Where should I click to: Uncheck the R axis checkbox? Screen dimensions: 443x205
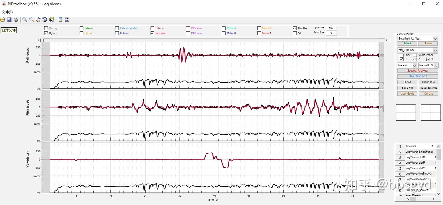pyautogui.click(x=401, y=59)
